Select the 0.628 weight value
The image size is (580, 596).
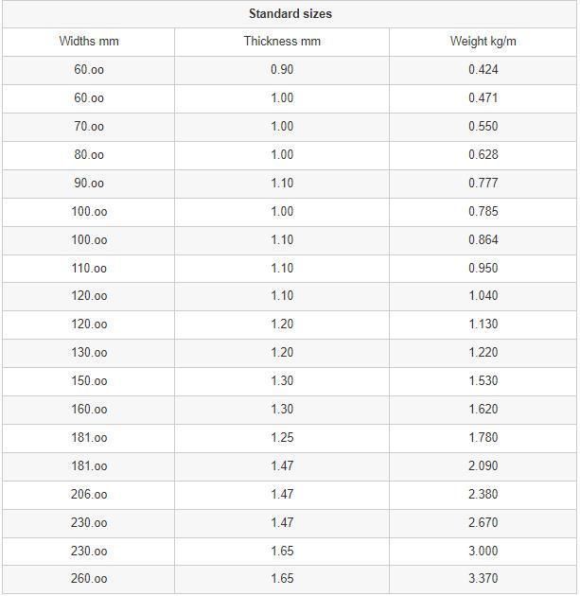[x=483, y=155]
